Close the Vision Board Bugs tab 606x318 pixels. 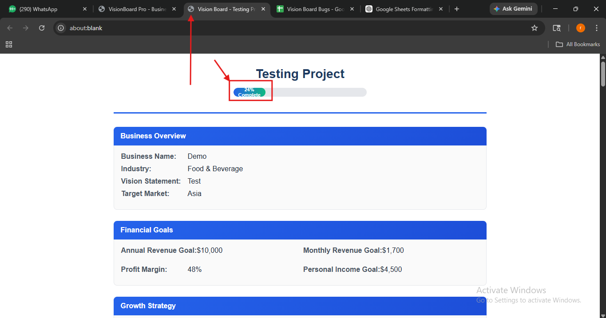(x=353, y=9)
